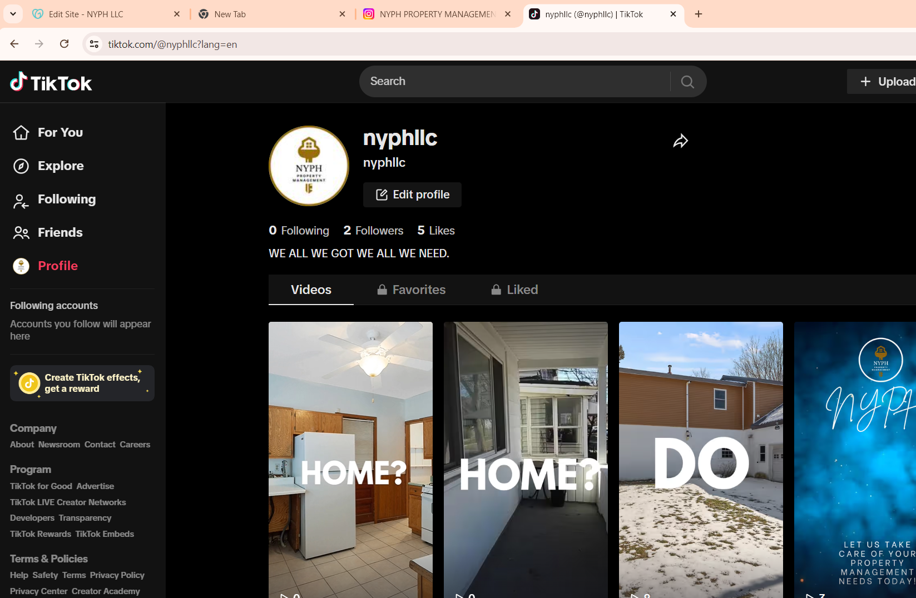This screenshot has height=598, width=916.
Task: Open the Help link
Action: (19, 575)
